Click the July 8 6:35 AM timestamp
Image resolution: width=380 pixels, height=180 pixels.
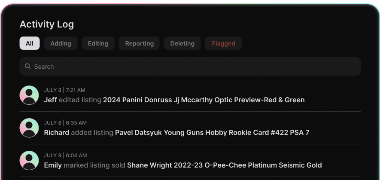coord(65,123)
